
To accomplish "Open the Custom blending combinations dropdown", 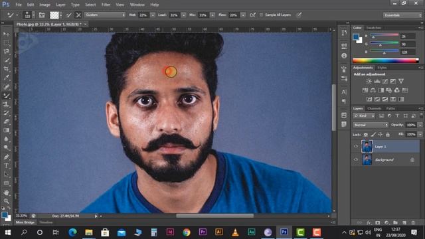I will tap(105, 15).
